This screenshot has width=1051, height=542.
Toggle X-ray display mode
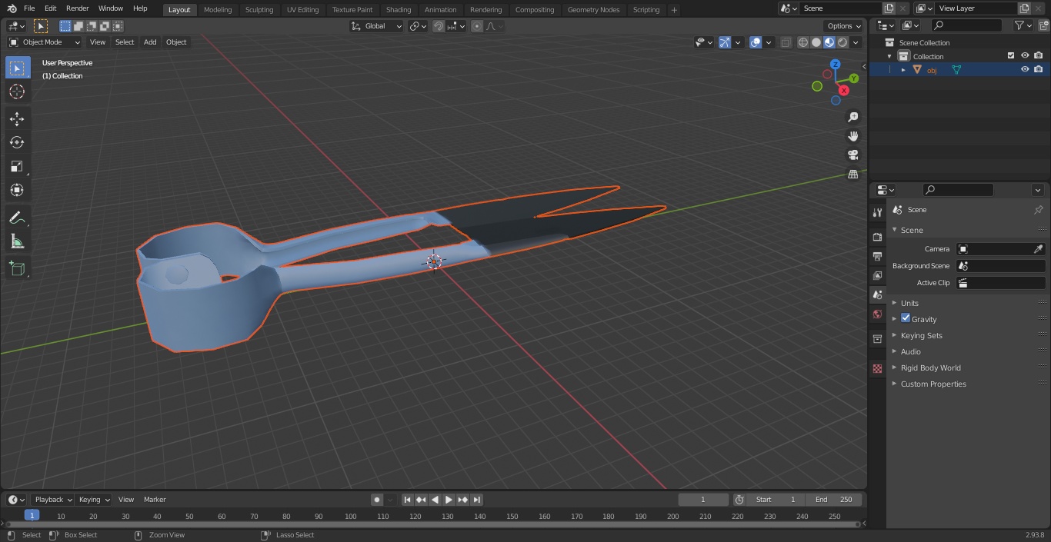[x=786, y=42]
